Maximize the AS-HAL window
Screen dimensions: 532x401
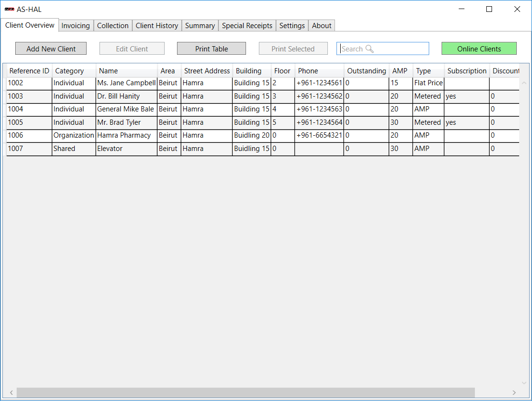tap(489, 9)
